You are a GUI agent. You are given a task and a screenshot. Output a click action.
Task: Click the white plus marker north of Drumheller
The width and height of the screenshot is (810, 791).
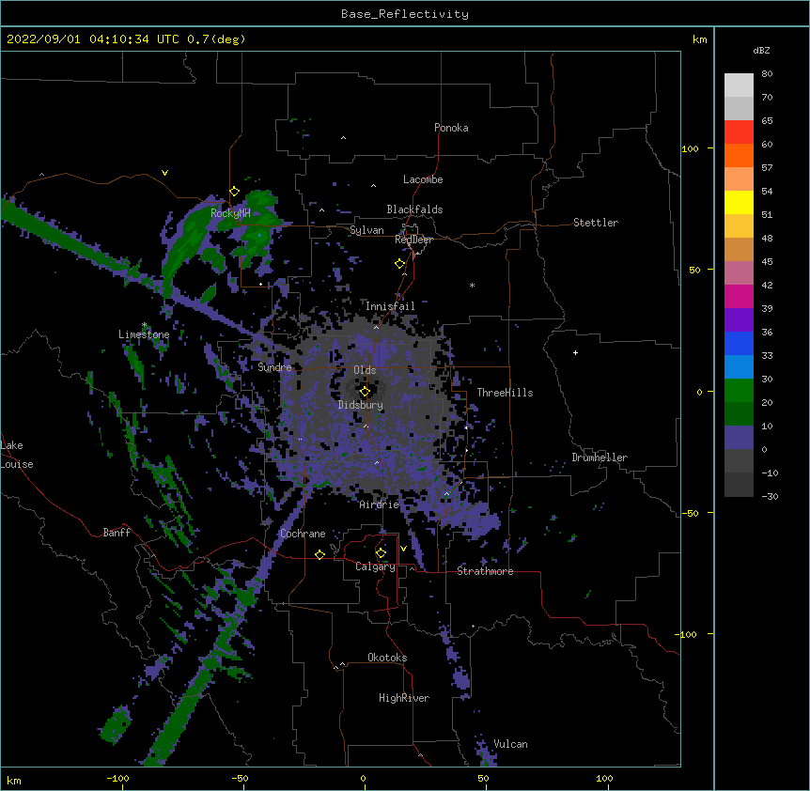(x=575, y=352)
